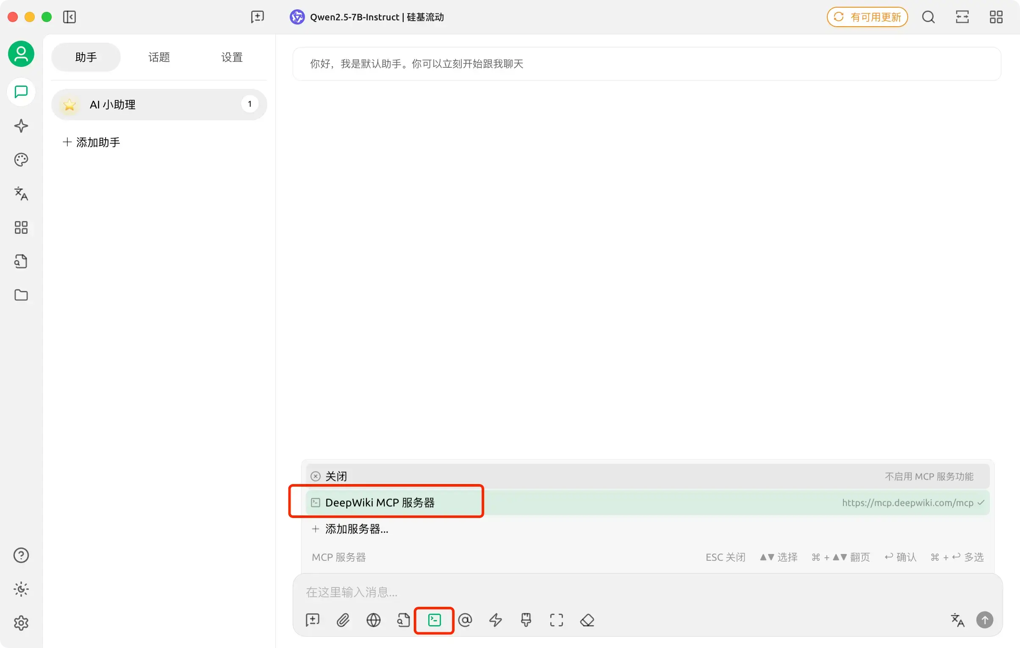The height and width of the screenshot is (648, 1020).
Task: Click the MCP server terminal icon
Action: (434, 620)
